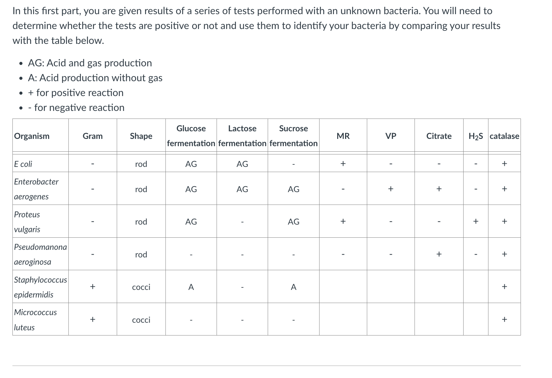552x378 pixels.
Task: Click the E coli row label
Action: 23,164
